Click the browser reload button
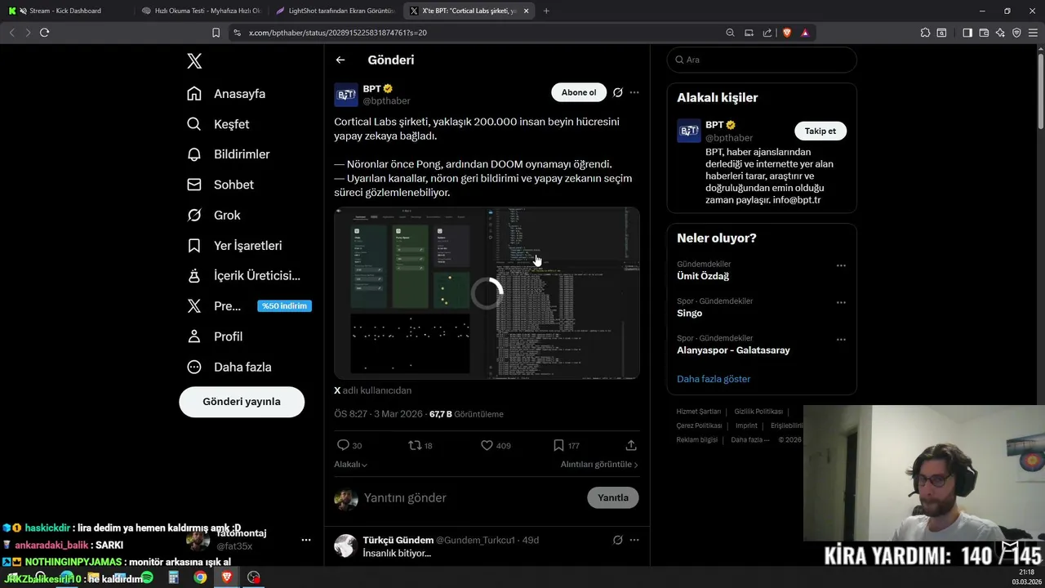The height and width of the screenshot is (588, 1045). tap(44, 33)
